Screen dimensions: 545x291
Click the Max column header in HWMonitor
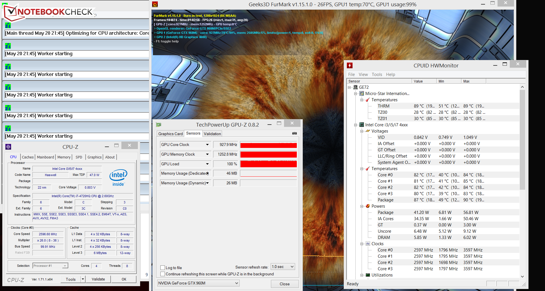(474, 81)
